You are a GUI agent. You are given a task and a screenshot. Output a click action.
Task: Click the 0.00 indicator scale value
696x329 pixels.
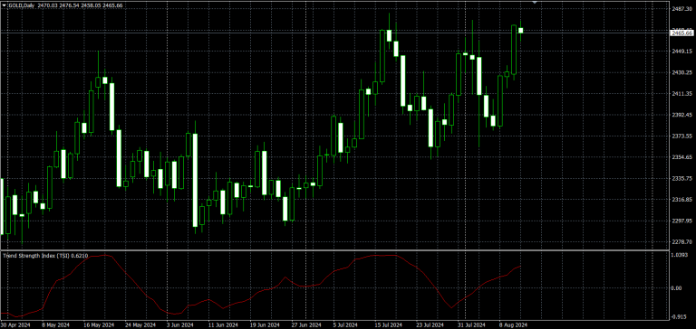point(677,288)
